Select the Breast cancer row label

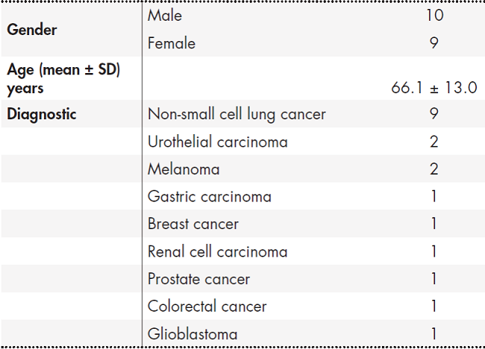click(193, 224)
